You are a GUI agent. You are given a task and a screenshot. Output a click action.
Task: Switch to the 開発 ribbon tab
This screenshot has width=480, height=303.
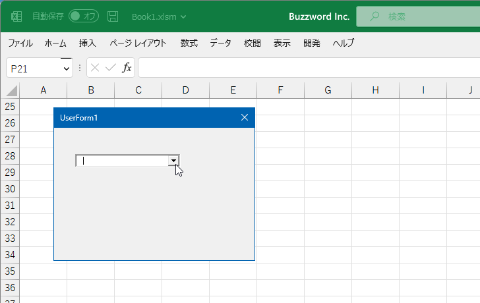click(x=312, y=43)
